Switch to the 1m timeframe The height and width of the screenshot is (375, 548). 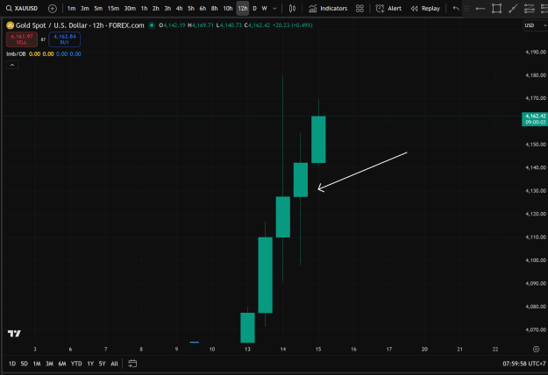pos(71,9)
